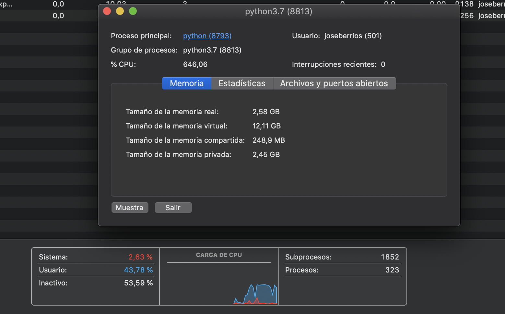The width and height of the screenshot is (505, 314).
Task: Select the Usuario percentage 43,78 %
Action: (139, 270)
